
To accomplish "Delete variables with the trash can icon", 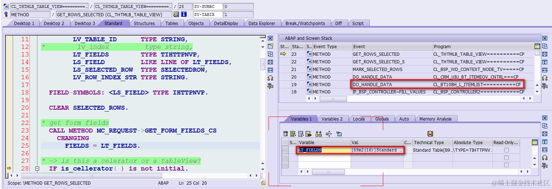I will [x=286, y=134].
